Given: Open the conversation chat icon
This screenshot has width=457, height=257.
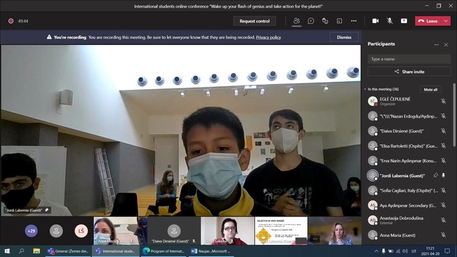Looking at the screenshot, I should tap(310, 21).
